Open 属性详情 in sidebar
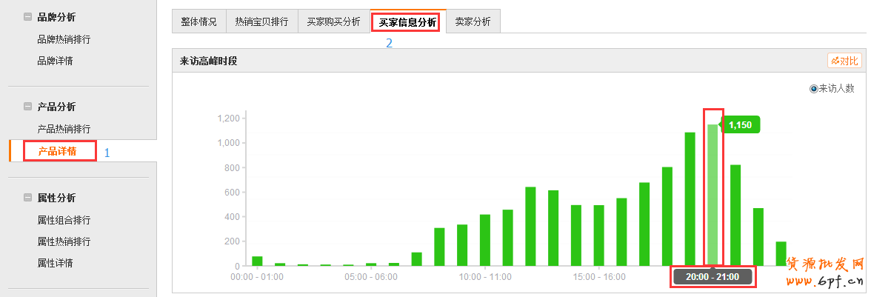 [x=55, y=263]
